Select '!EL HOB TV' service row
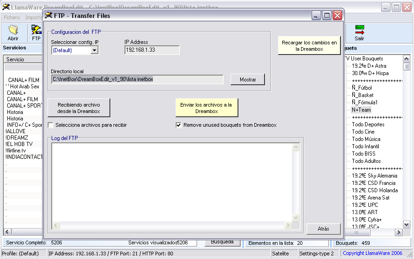 (23, 144)
